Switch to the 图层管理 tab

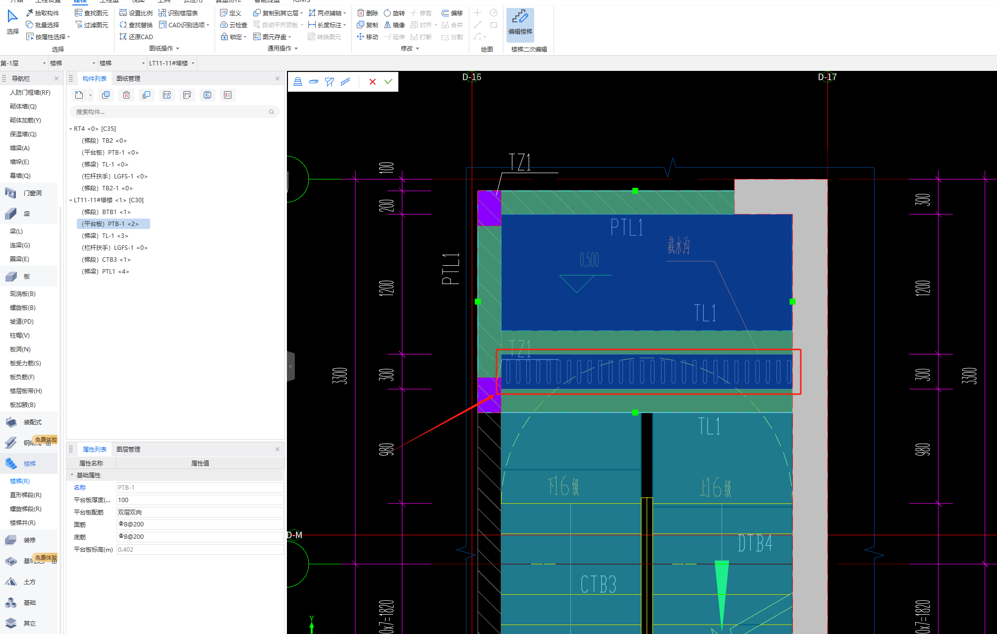tap(128, 449)
